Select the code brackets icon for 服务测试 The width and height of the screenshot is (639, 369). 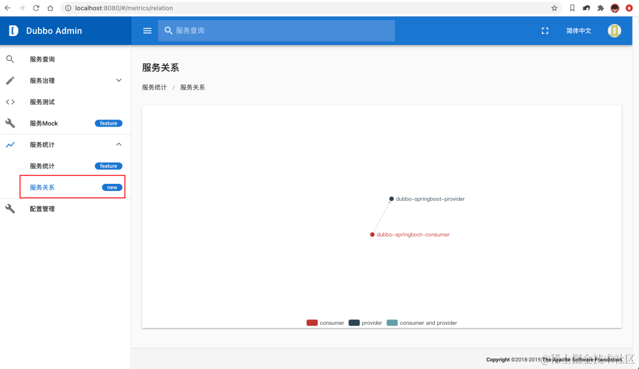coord(10,102)
